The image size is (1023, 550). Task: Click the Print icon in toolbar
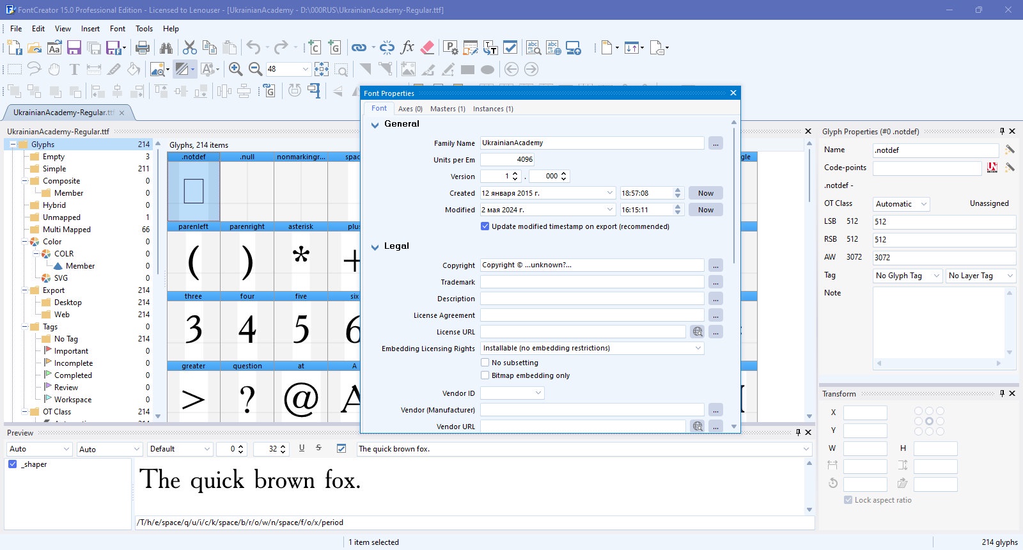pyautogui.click(x=143, y=47)
